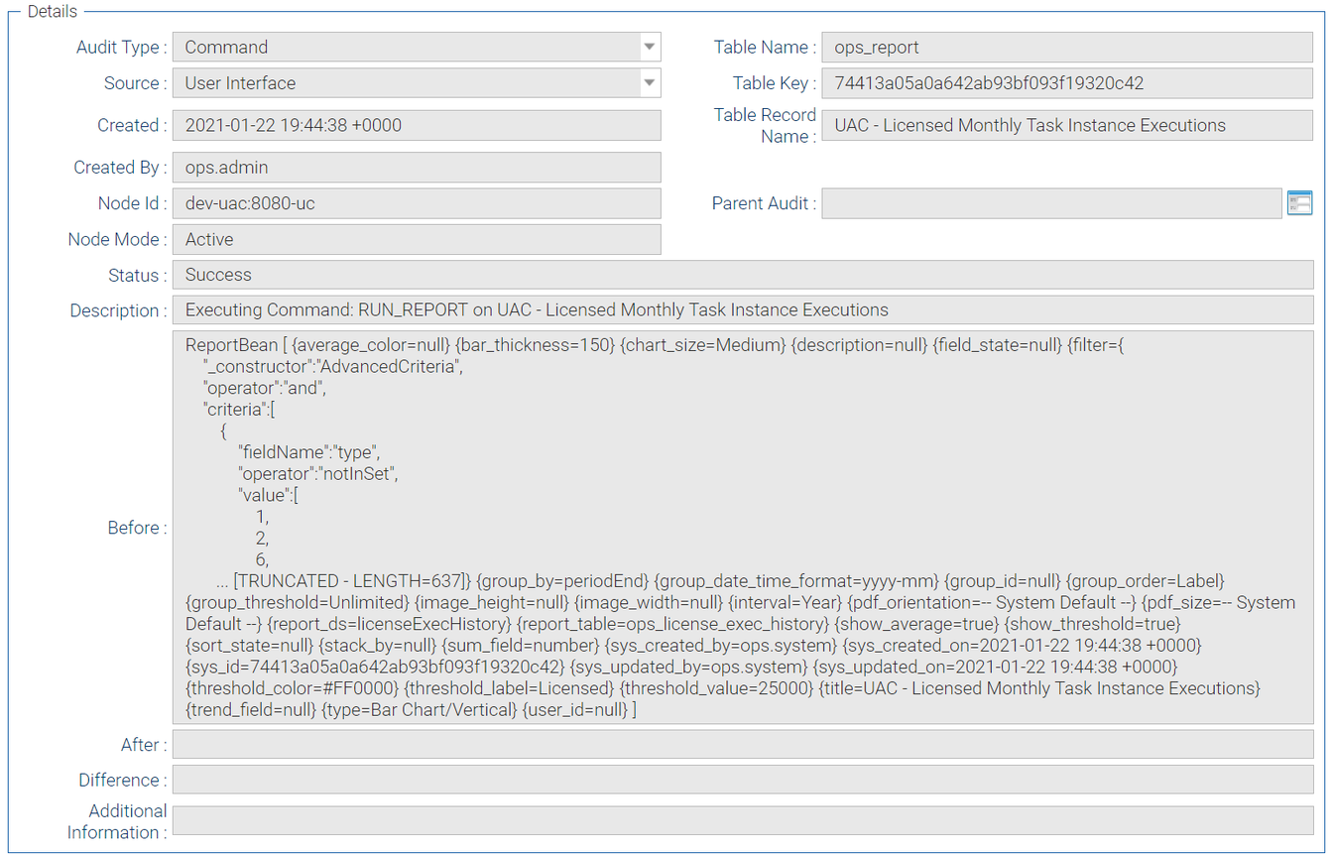This screenshot has height=854, width=1333.
Task: Click the Node Mode Active field
Action: [x=417, y=239]
